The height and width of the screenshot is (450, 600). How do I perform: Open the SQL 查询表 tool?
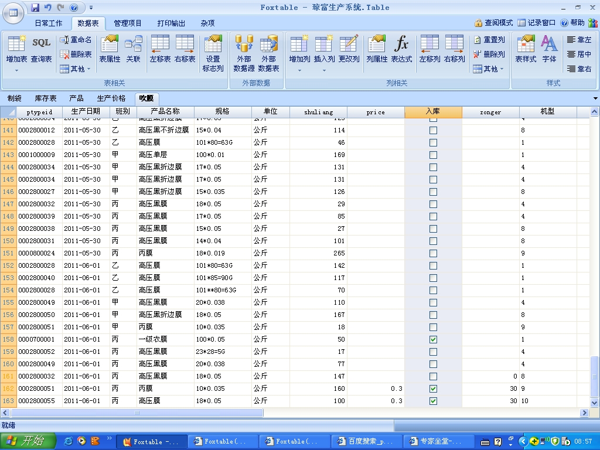coord(42,49)
